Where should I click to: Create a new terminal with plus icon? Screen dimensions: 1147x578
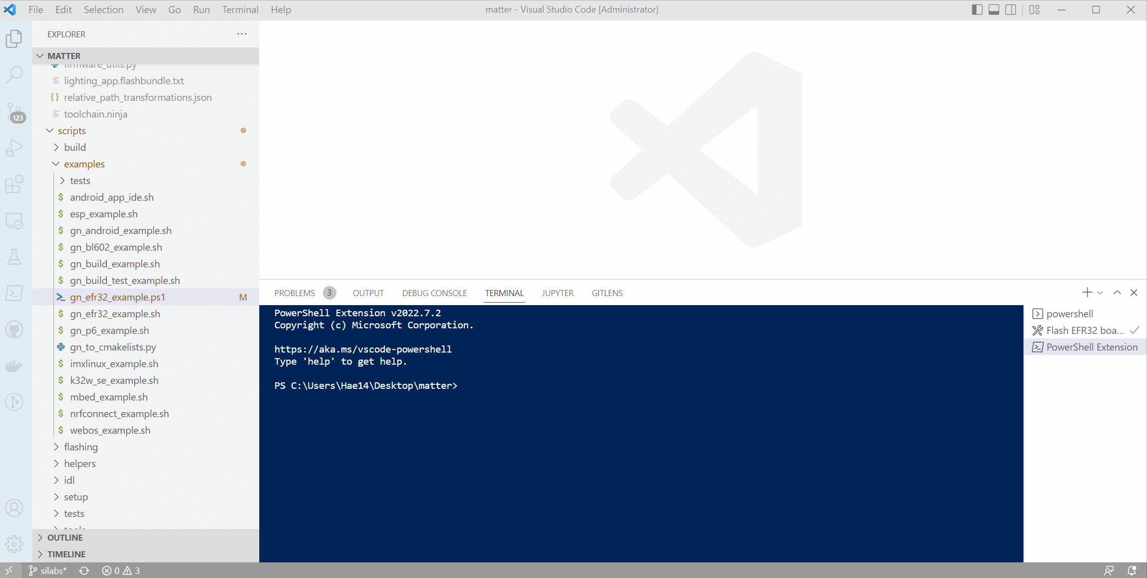(1087, 293)
